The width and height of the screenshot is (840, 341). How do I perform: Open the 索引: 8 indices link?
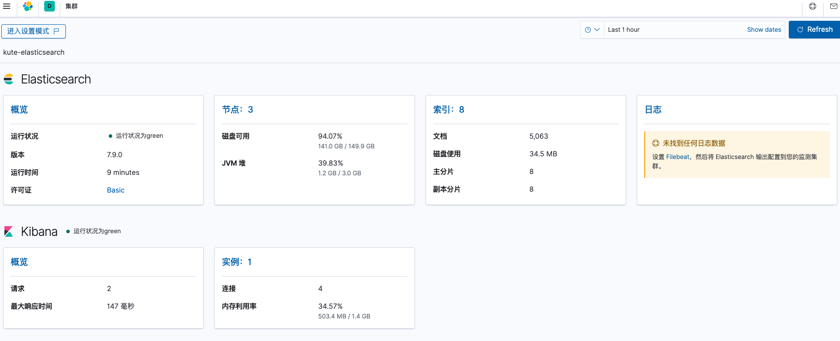point(449,110)
